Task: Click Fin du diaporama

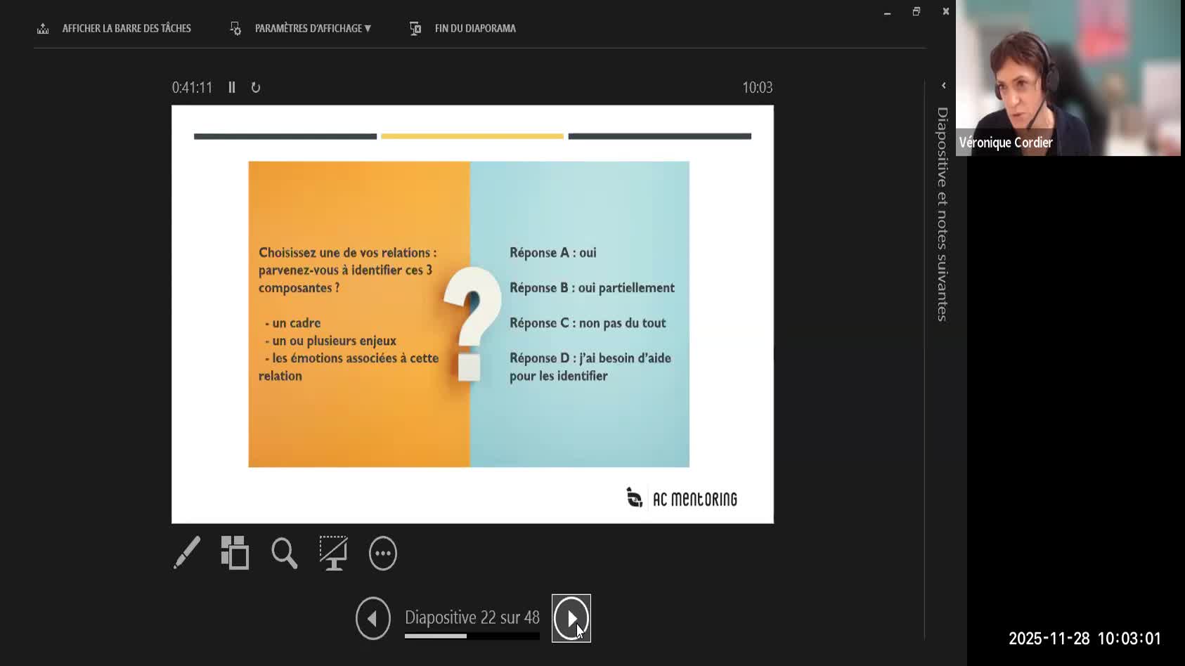Action: pyautogui.click(x=475, y=28)
